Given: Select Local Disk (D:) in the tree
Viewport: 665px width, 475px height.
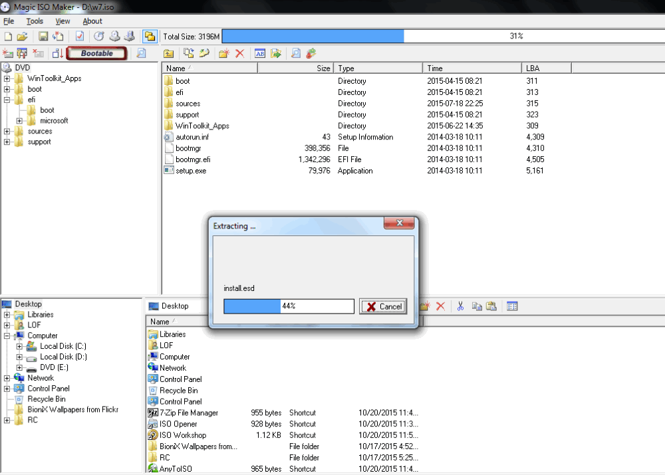Looking at the screenshot, I should (x=63, y=357).
